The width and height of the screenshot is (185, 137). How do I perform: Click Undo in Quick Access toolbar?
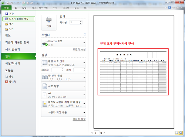pyautogui.click(x=12, y=3)
